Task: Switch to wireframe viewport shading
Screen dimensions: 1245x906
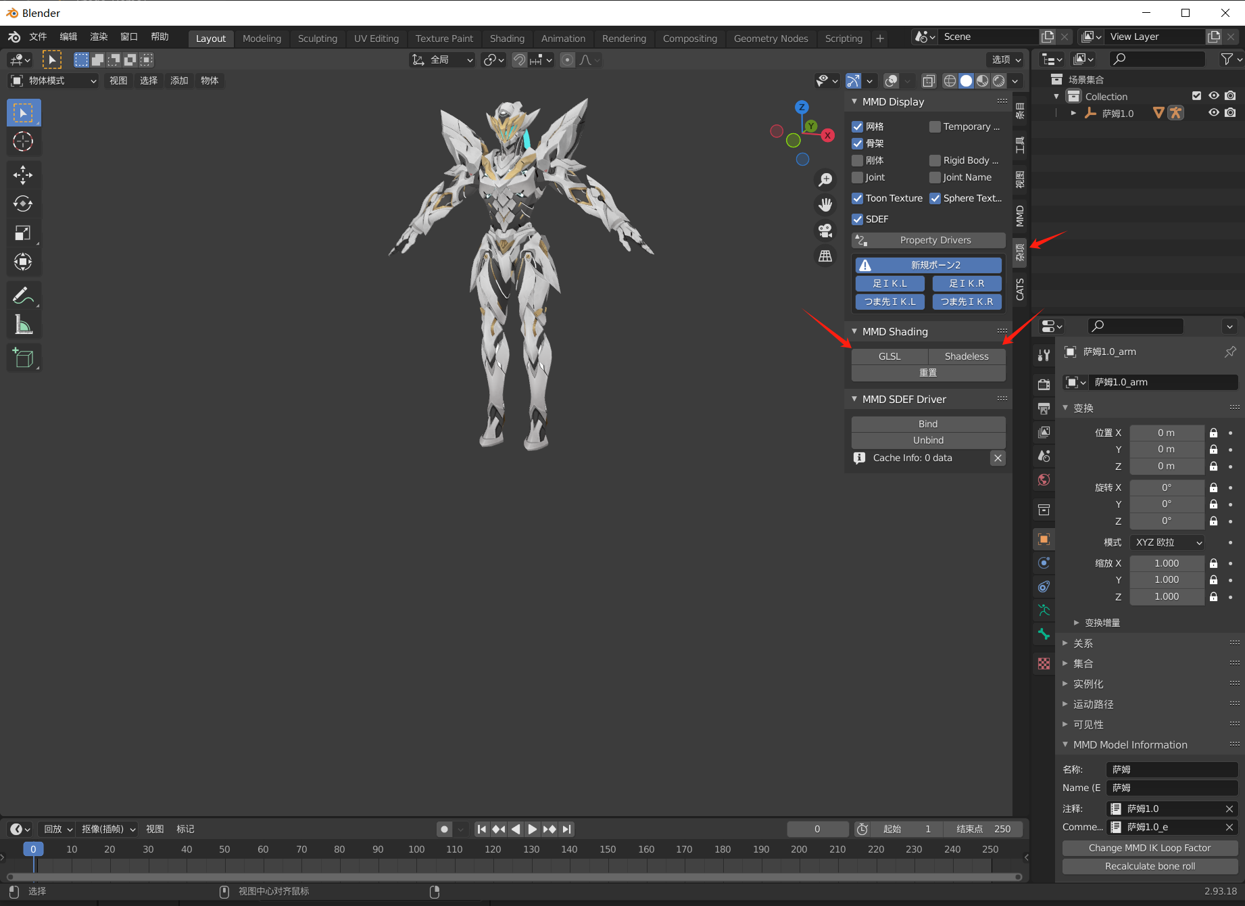Action: tap(950, 80)
